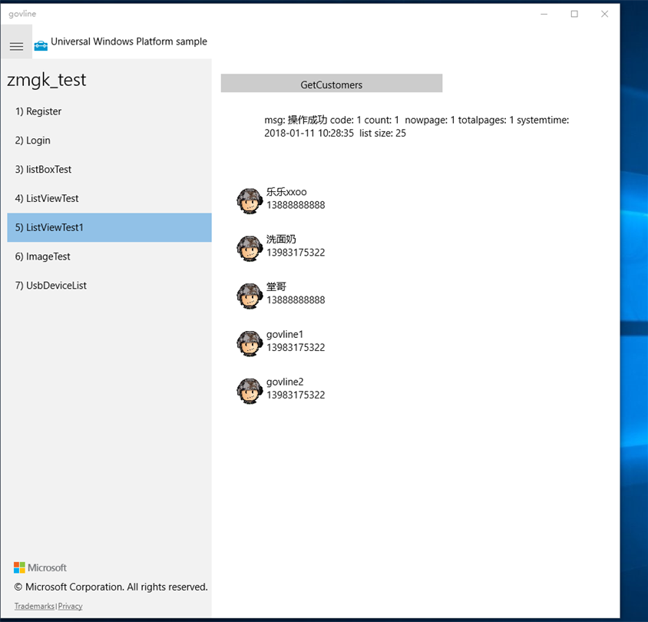Click phone number under 乐乐xxoo
This screenshot has width=648, height=622.
296,205
